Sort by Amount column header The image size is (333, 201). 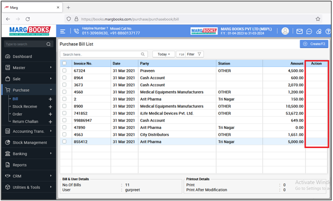(x=297, y=63)
